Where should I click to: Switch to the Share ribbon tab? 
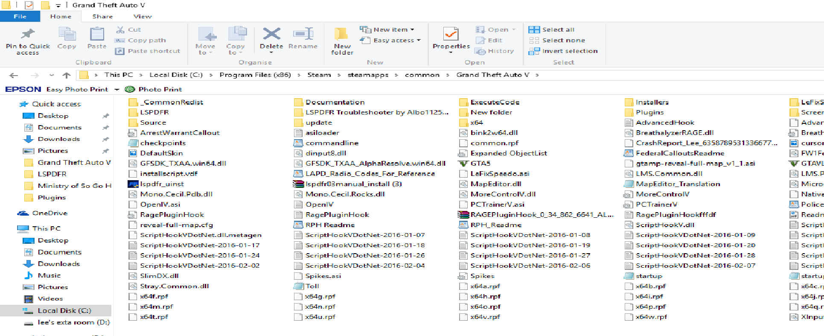103,16
